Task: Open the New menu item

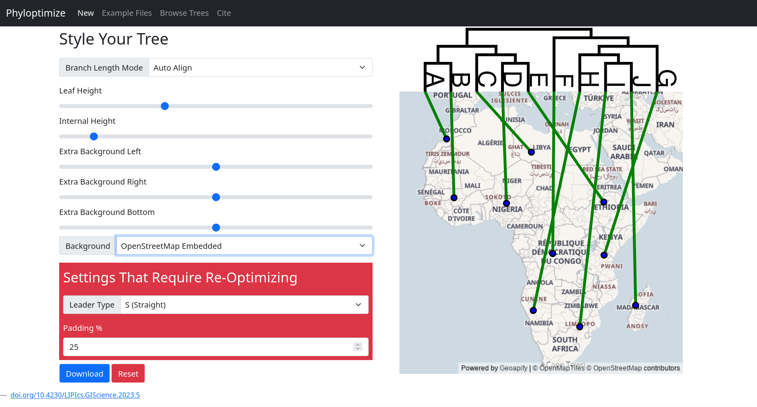Action: (86, 13)
